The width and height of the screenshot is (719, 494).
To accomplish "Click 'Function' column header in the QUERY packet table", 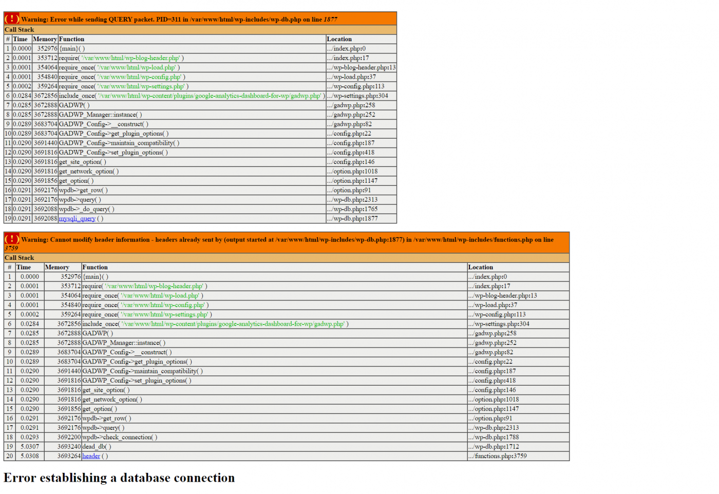I will click(72, 39).
